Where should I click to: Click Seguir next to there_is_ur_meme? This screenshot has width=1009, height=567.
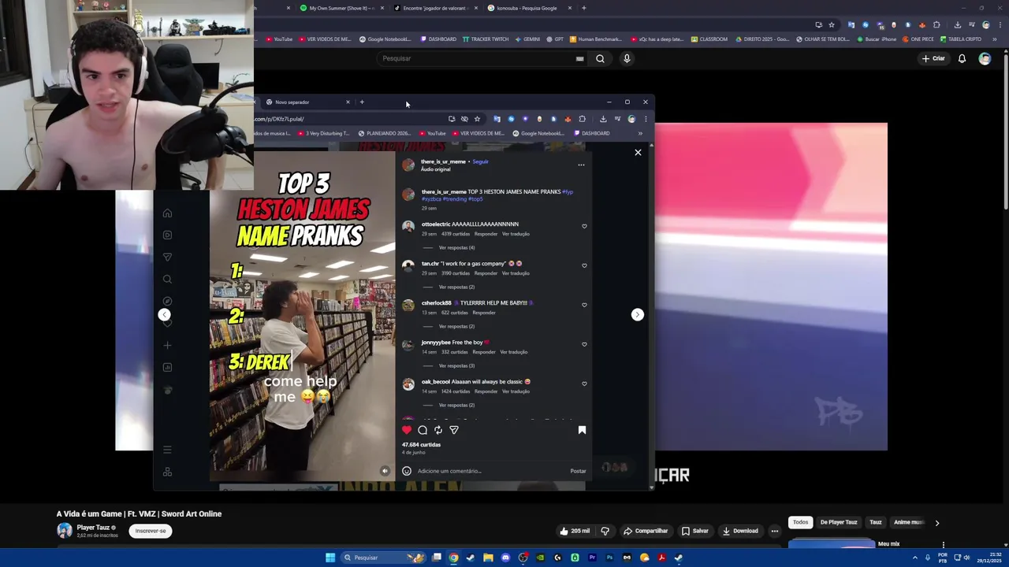click(480, 161)
